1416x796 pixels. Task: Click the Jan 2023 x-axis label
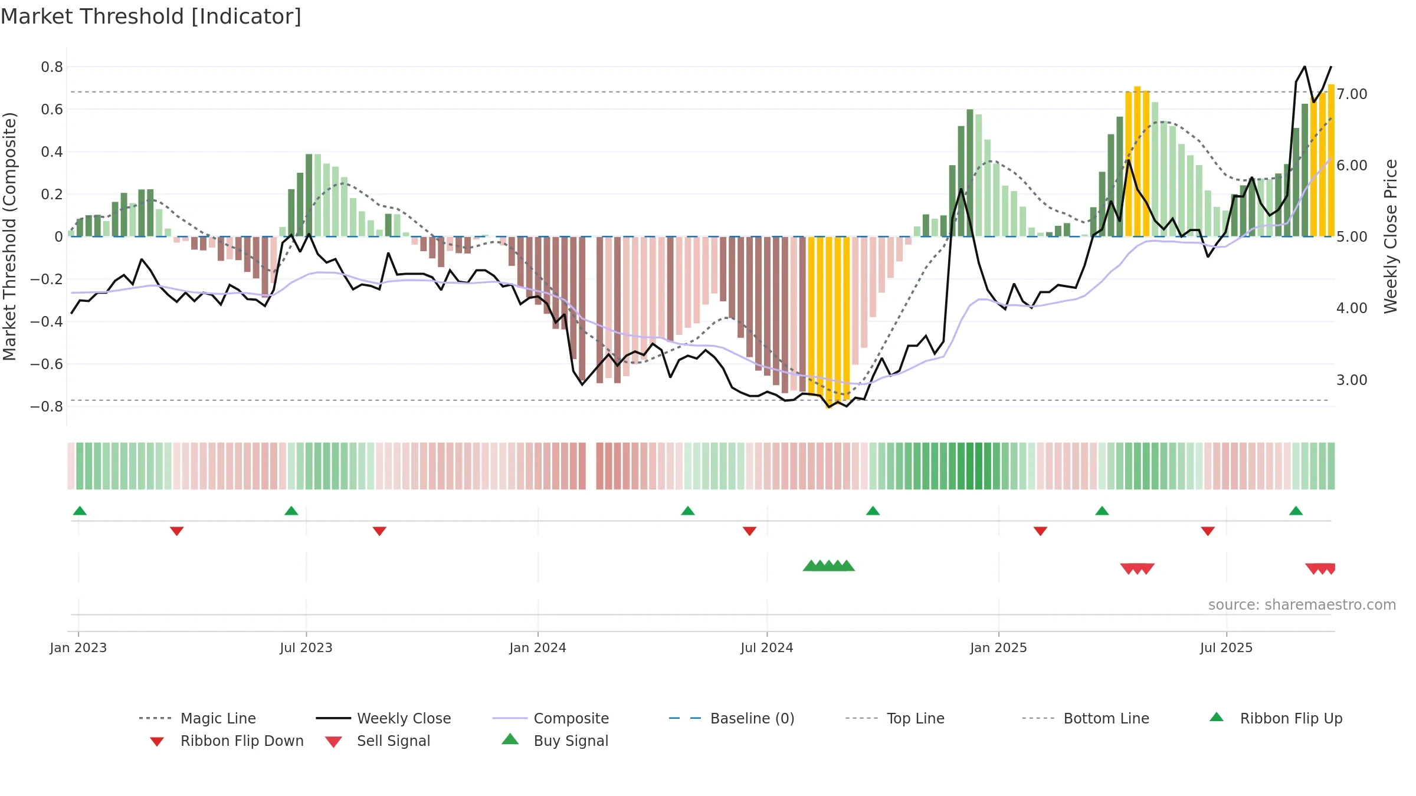coord(78,647)
